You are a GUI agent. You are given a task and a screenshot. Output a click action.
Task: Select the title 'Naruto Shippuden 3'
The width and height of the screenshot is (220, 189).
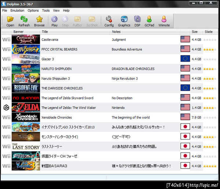(56, 78)
